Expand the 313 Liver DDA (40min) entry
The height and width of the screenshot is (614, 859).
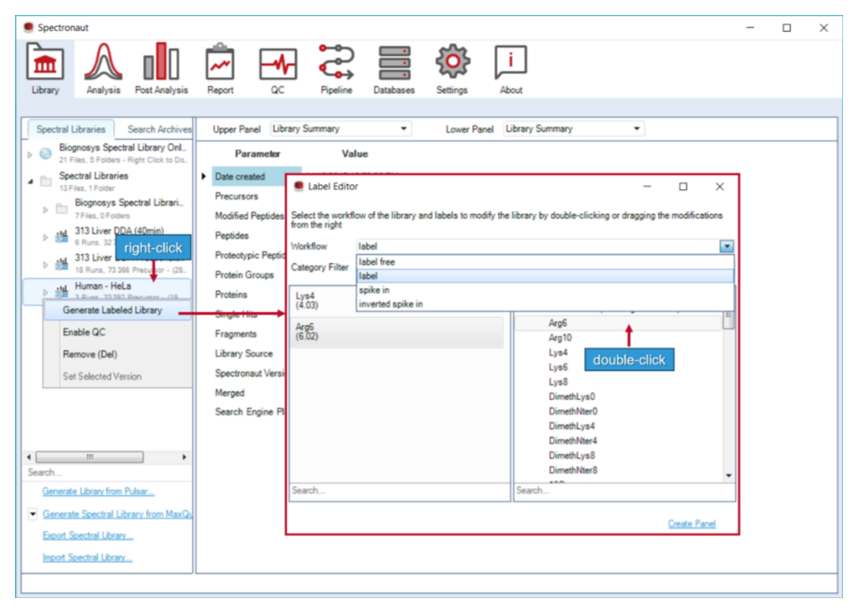tap(45, 237)
